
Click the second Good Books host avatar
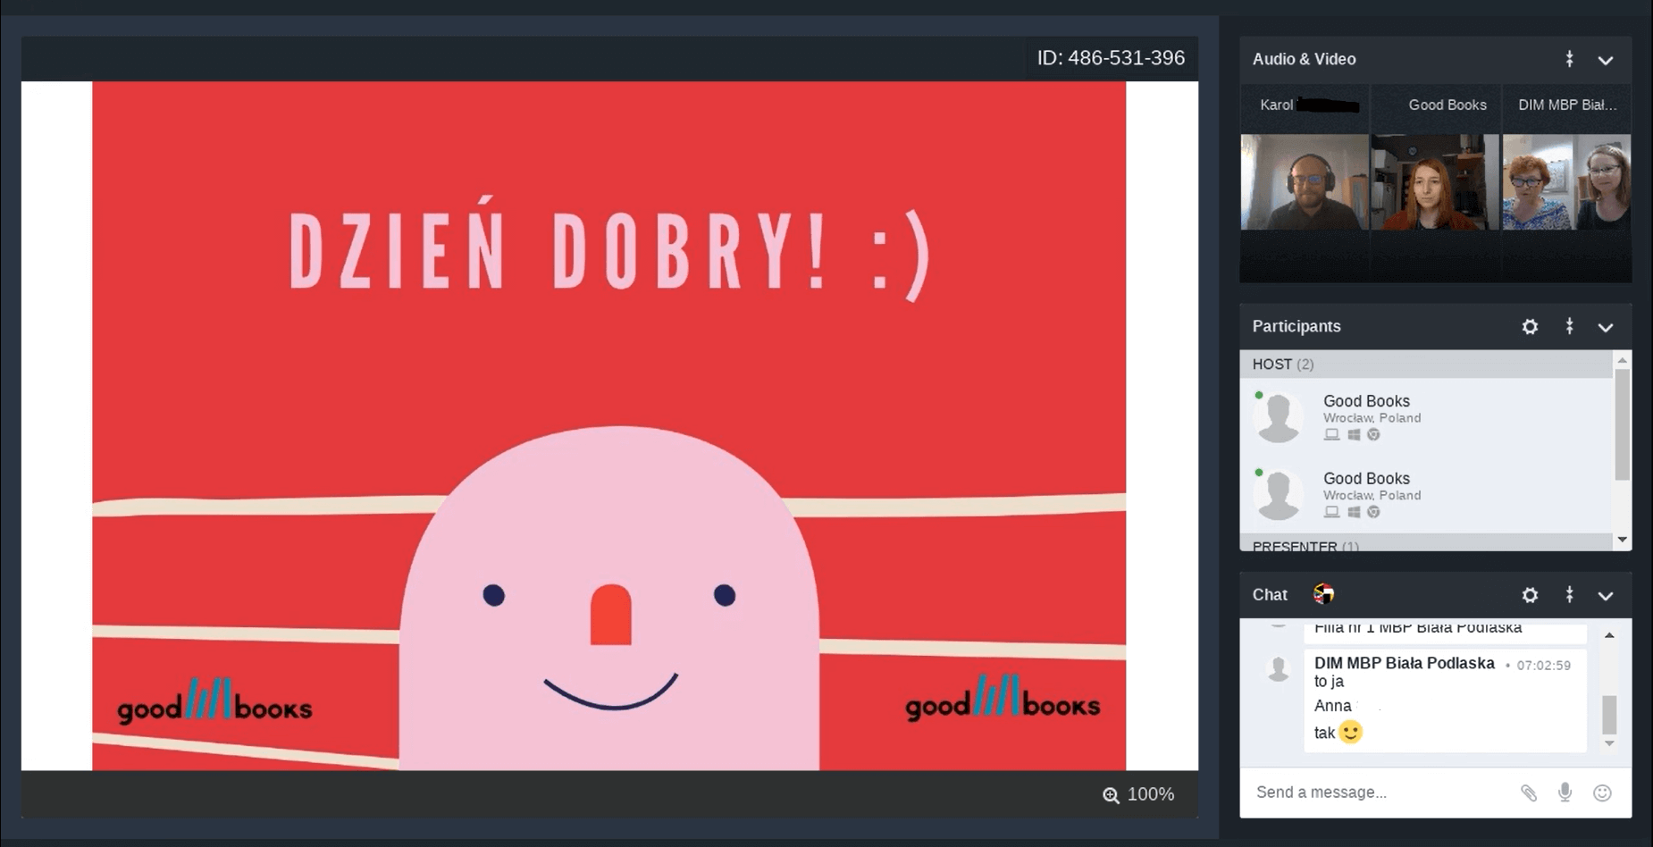(x=1279, y=495)
